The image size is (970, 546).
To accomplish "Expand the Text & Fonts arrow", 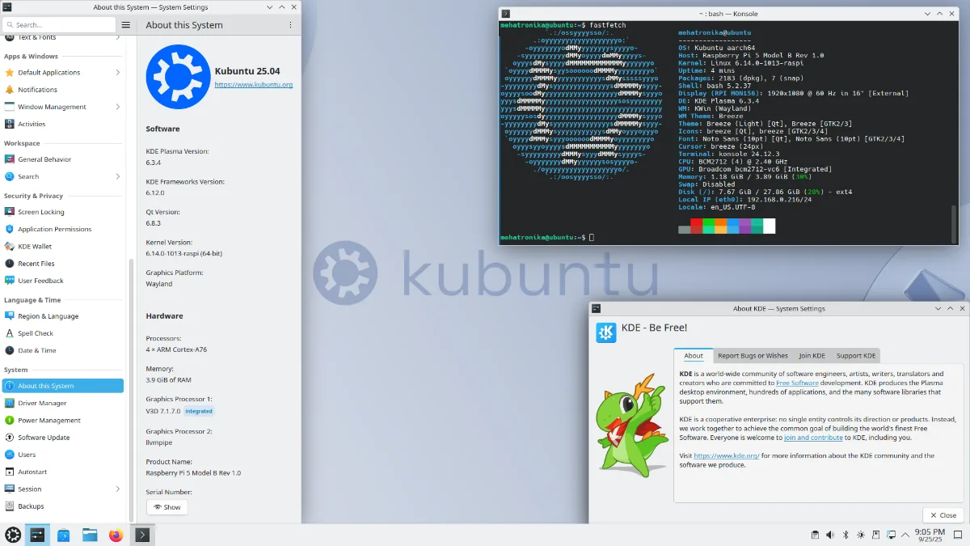I will (118, 37).
